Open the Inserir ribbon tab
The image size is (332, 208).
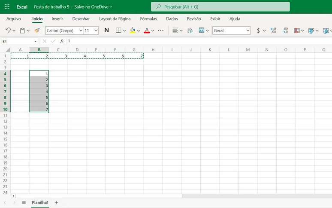coord(57,19)
